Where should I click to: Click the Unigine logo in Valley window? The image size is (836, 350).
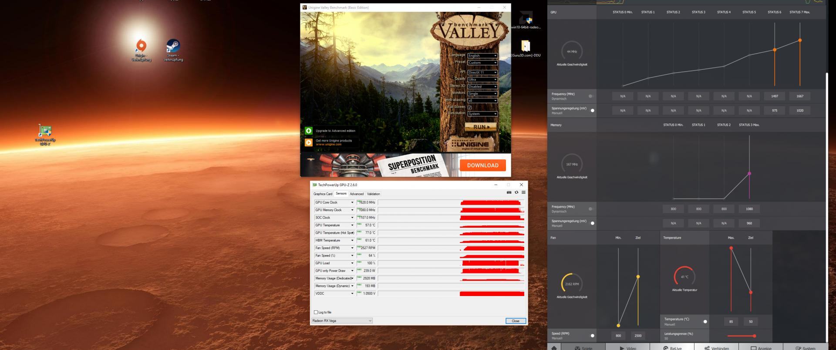[469, 144]
